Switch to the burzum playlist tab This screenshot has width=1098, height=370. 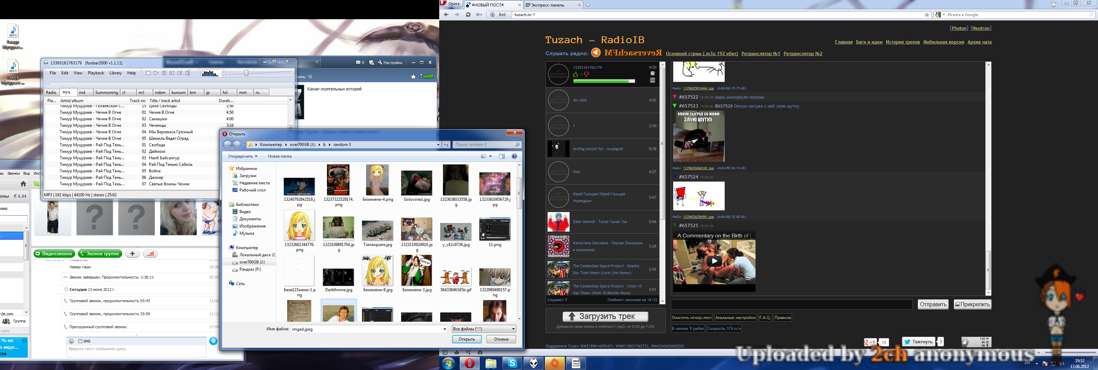click(178, 92)
